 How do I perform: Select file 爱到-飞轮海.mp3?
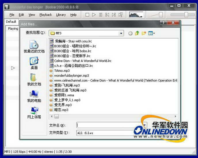coord(65,85)
